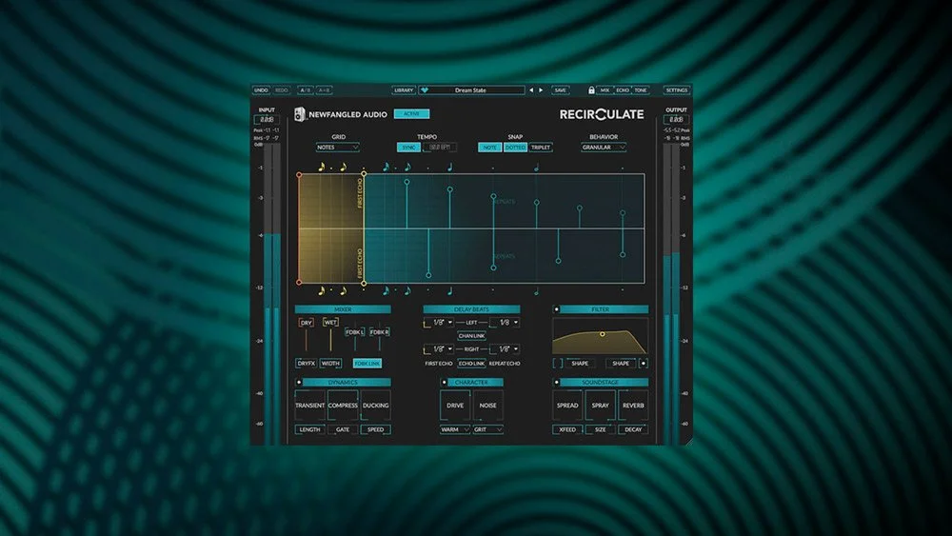Viewport: 952px width, 536px height.
Task: Go to next preset with right arrow
Action: (x=541, y=89)
